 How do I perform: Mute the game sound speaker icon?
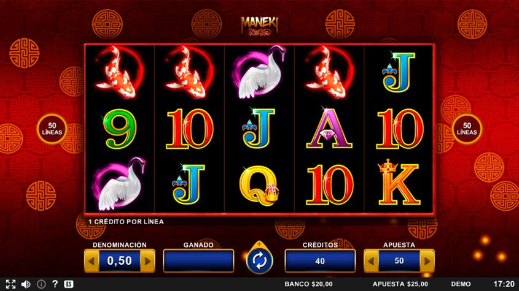point(25,284)
